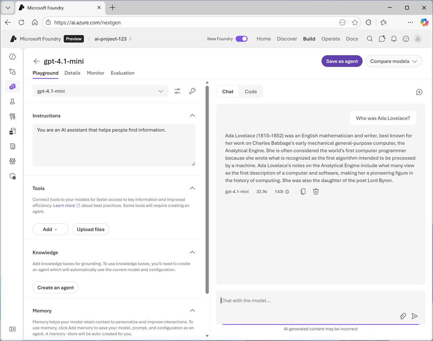The image size is (433, 341).
Task: Open the Evaluation tab
Action: pyautogui.click(x=122, y=73)
